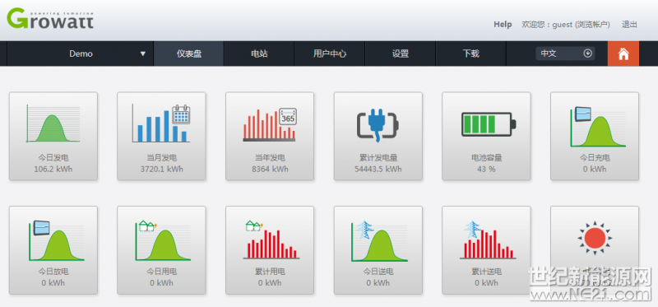The height and width of the screenshot is (307, 658).
Task: Open the 电池容量 battery icon tile
Action: coord(486,136)
